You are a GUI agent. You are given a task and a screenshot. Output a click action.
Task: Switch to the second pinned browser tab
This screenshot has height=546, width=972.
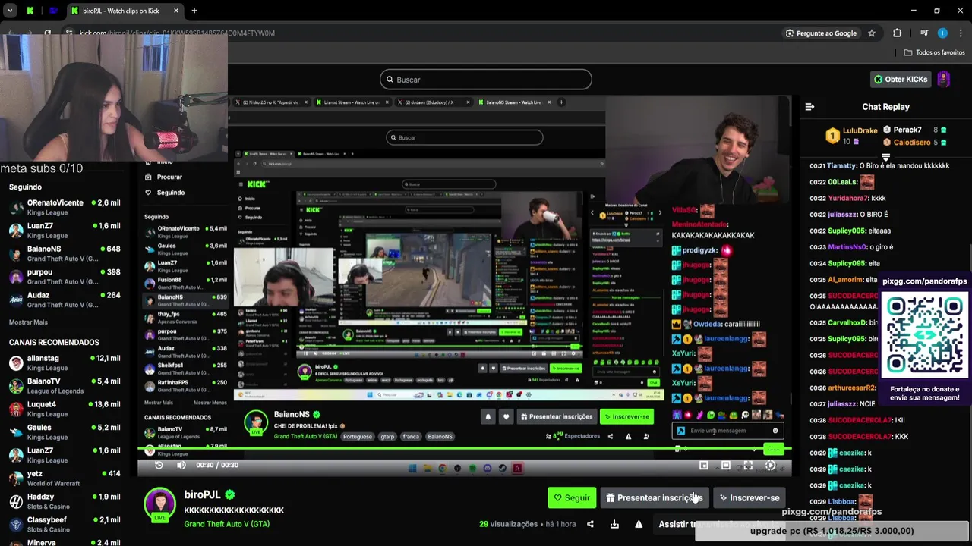click(53, 11)
